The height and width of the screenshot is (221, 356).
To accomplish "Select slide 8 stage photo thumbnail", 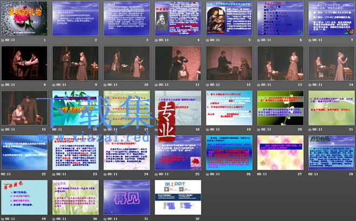I will [x=24, y=63].
